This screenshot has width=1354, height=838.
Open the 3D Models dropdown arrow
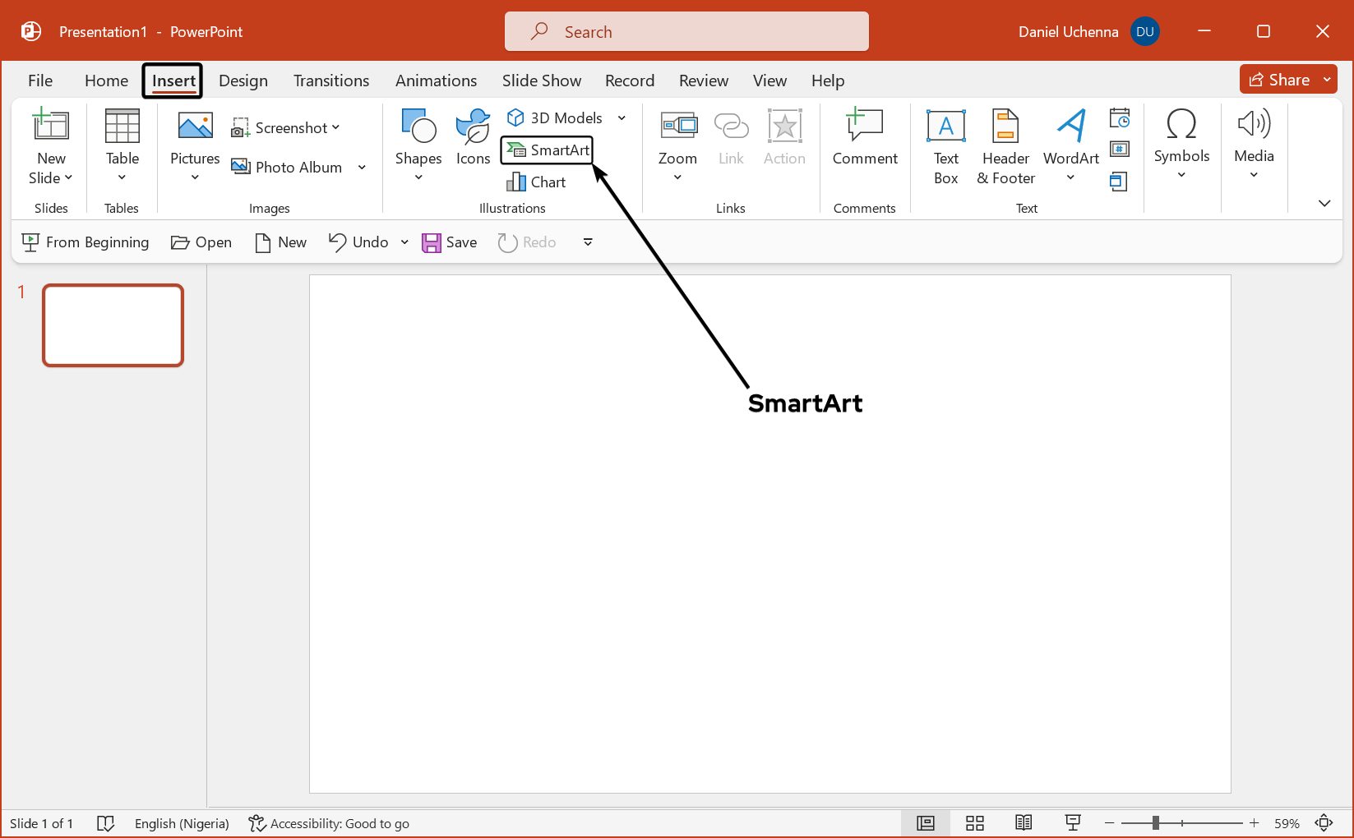[622, 117]
